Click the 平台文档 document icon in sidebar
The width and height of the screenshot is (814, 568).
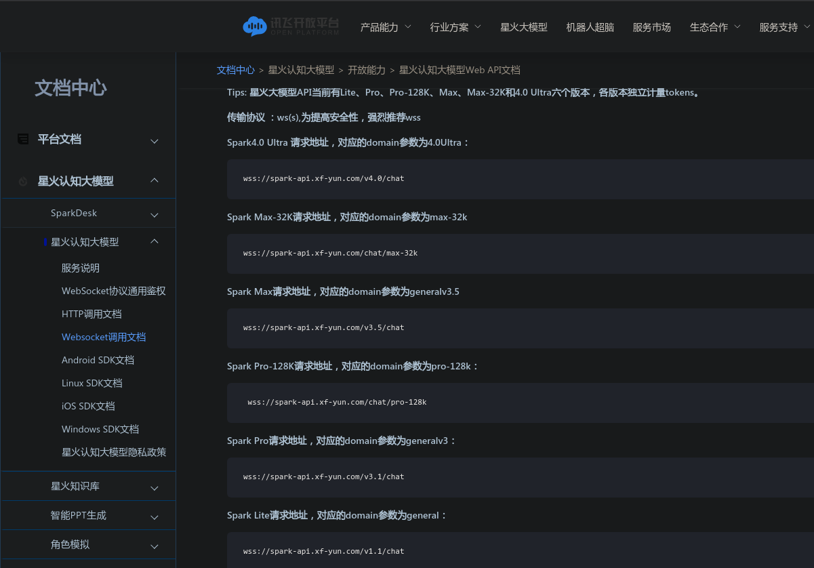click(x=23, y=139)
